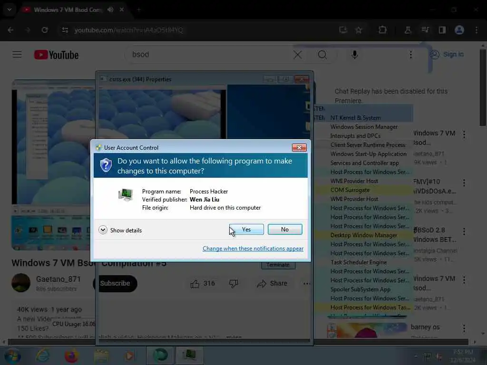Open a new browser tab
The width and height of the screenshot is (487, 365).
point(139,10)
